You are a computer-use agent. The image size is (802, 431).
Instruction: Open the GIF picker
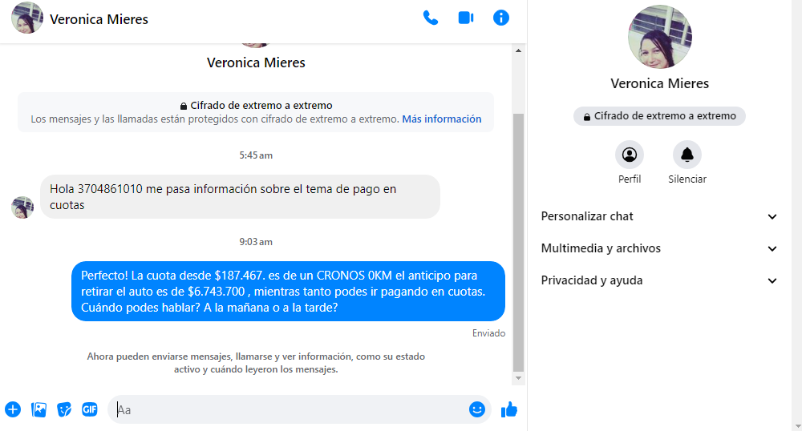90,409
